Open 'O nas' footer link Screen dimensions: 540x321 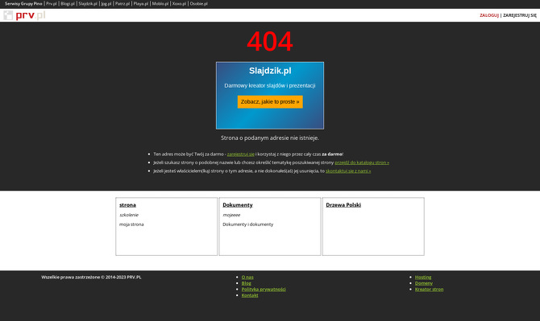tap(247, 277)
